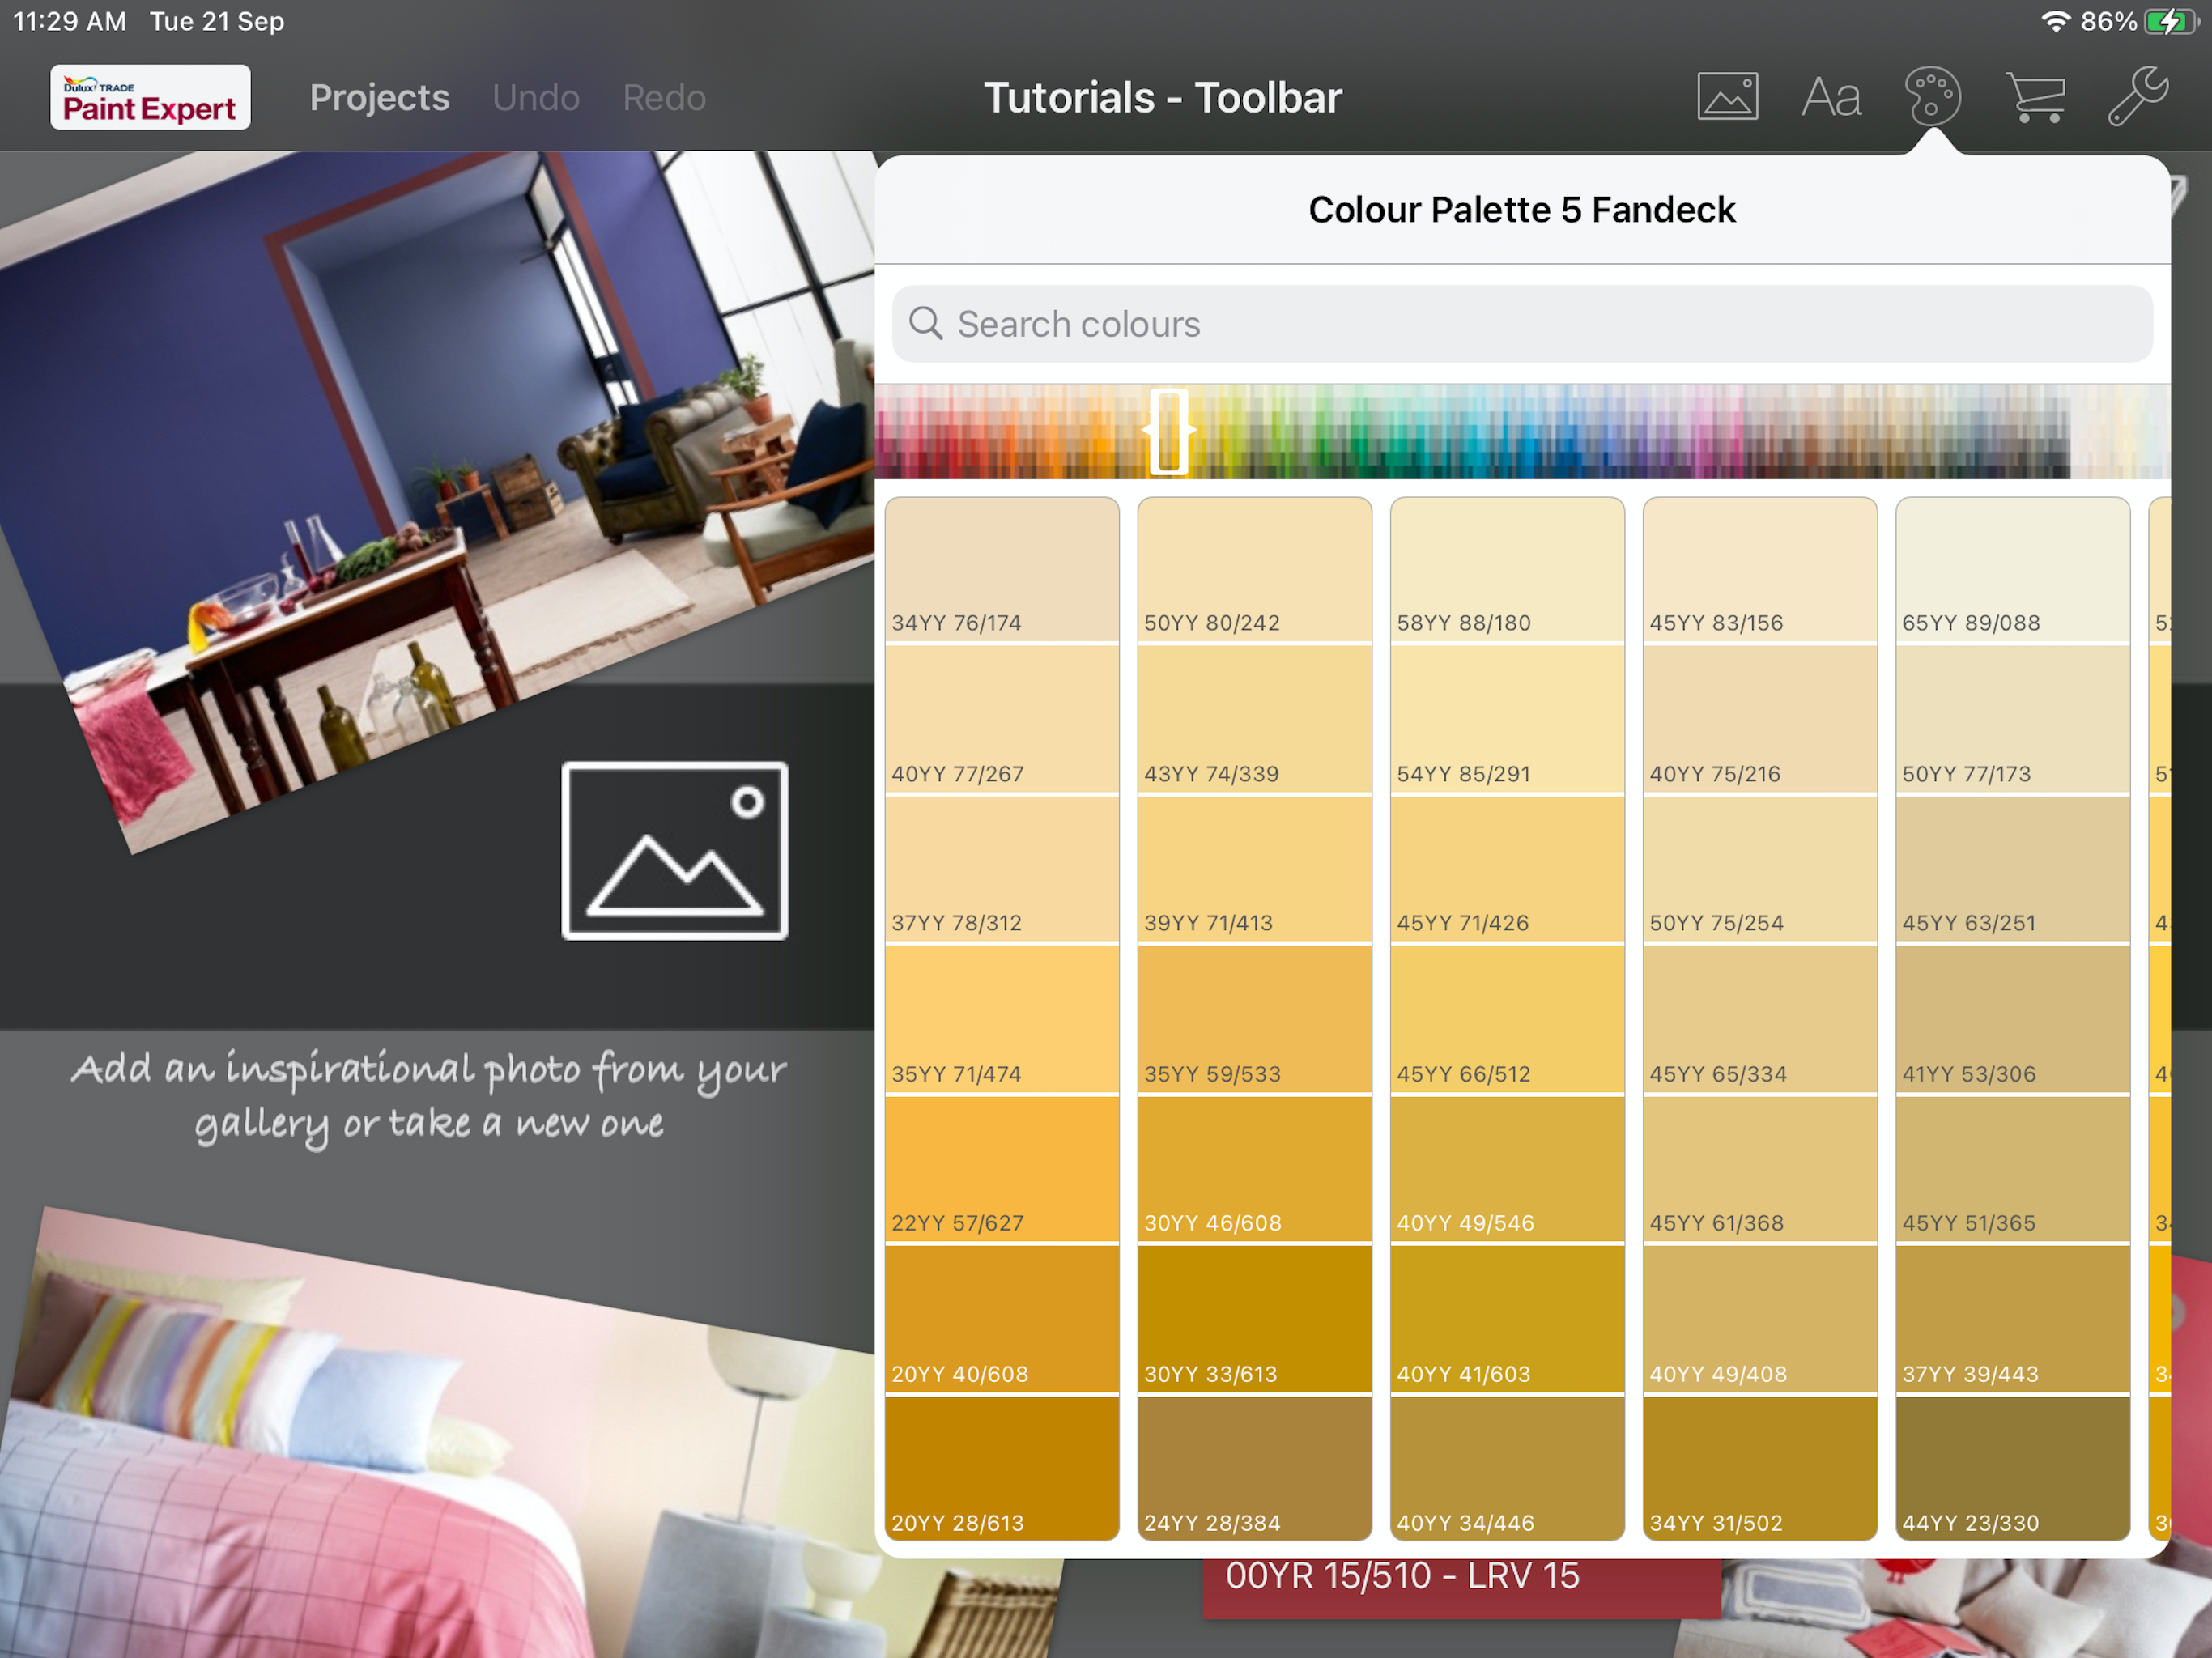2212x1658 pixels.
Task: Select swatch 43YY 74/339
Action: [x=1254, y=719]
